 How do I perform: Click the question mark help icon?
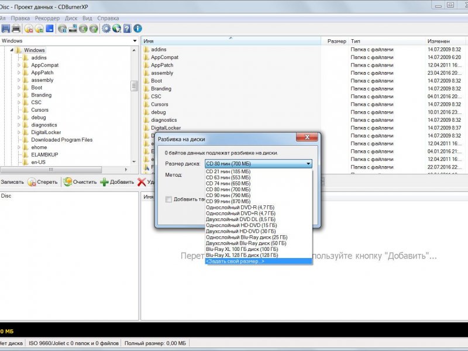coord(127,29)
